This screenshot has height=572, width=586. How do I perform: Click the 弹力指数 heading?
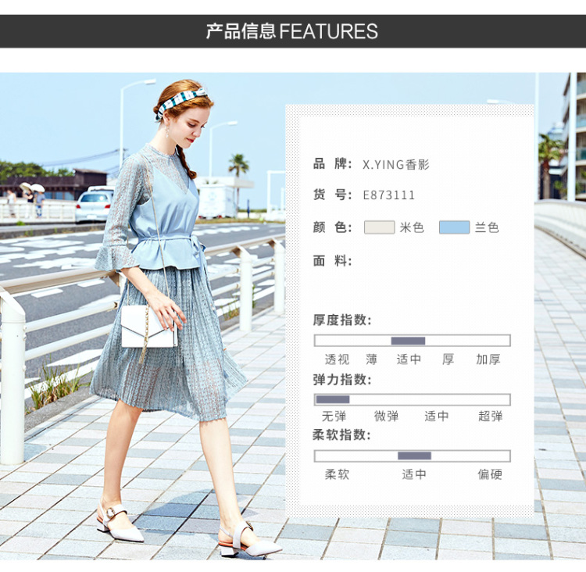click(342, 380)
